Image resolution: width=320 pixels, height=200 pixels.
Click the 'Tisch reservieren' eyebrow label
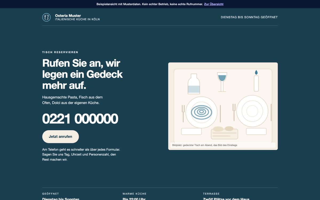pyautogui.click(x=60, y=52)
